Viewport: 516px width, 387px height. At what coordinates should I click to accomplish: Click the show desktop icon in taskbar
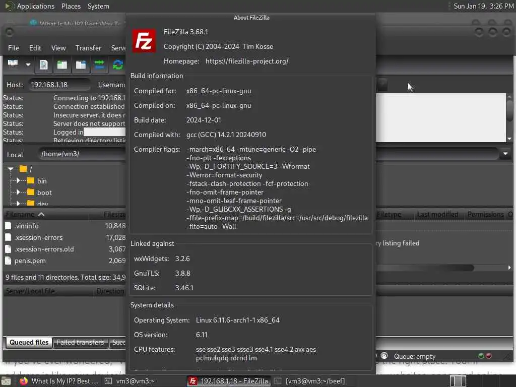coord(6,381)
